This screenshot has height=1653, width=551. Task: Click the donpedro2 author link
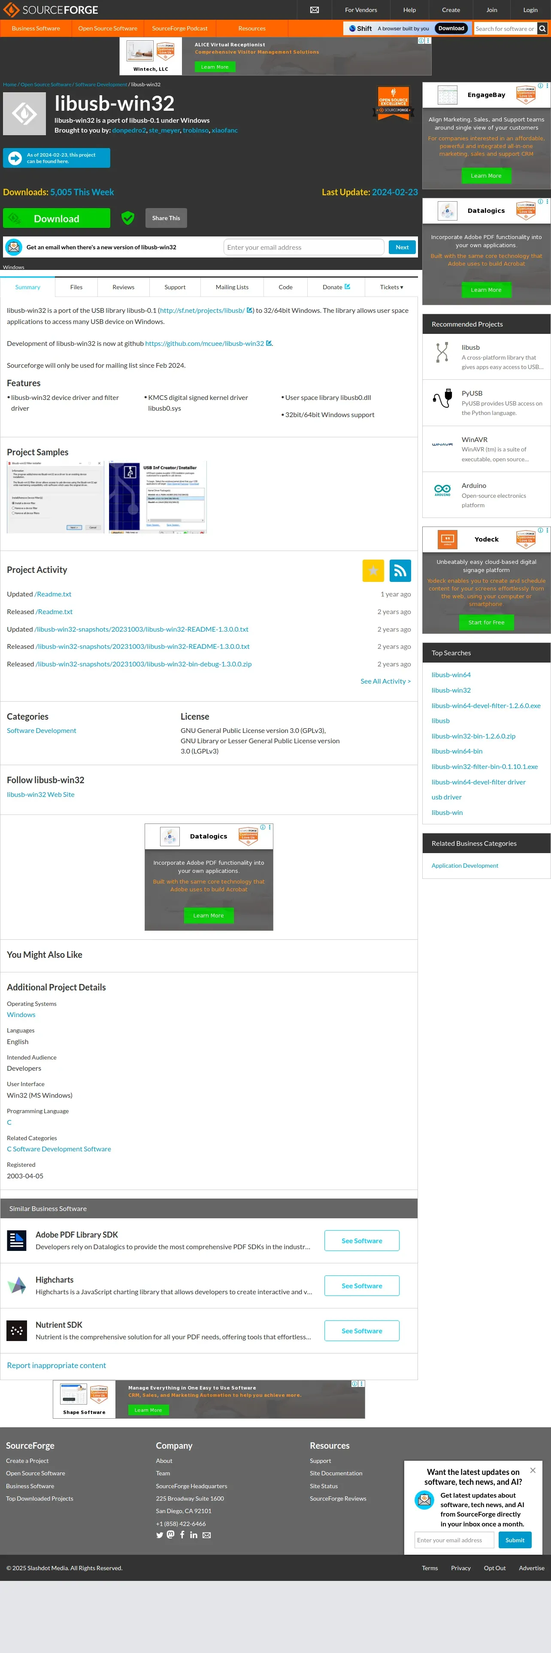(x=129, y=130)
